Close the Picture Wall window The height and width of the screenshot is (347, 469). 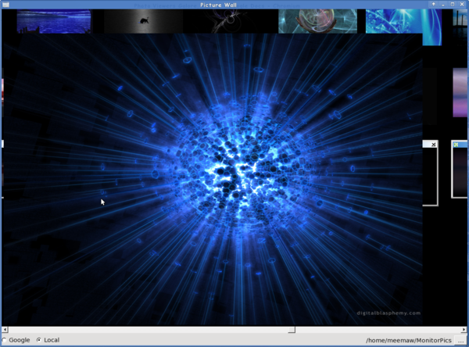tap(462, 4)
